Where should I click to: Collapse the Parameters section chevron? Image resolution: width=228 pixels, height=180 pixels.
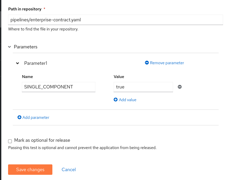click(x=9, y=47)
